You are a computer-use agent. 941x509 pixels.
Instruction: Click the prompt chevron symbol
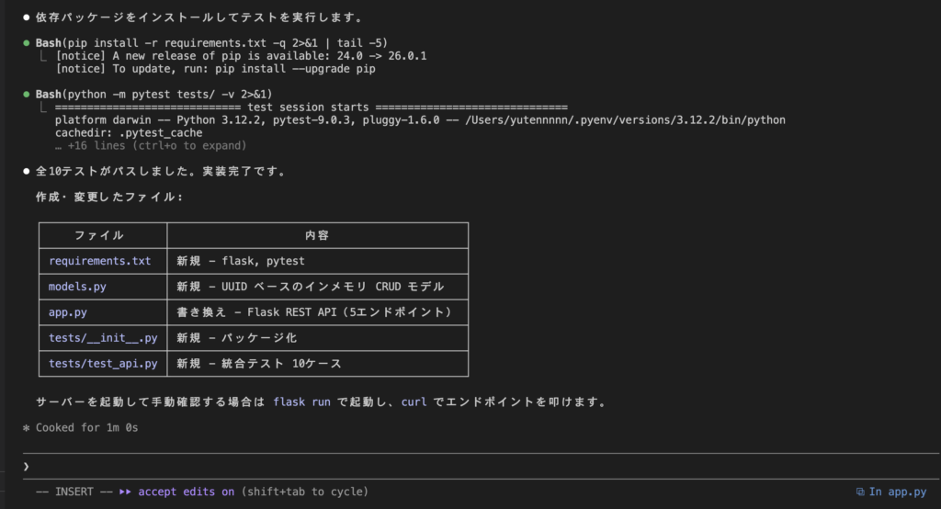coord(27,467)
